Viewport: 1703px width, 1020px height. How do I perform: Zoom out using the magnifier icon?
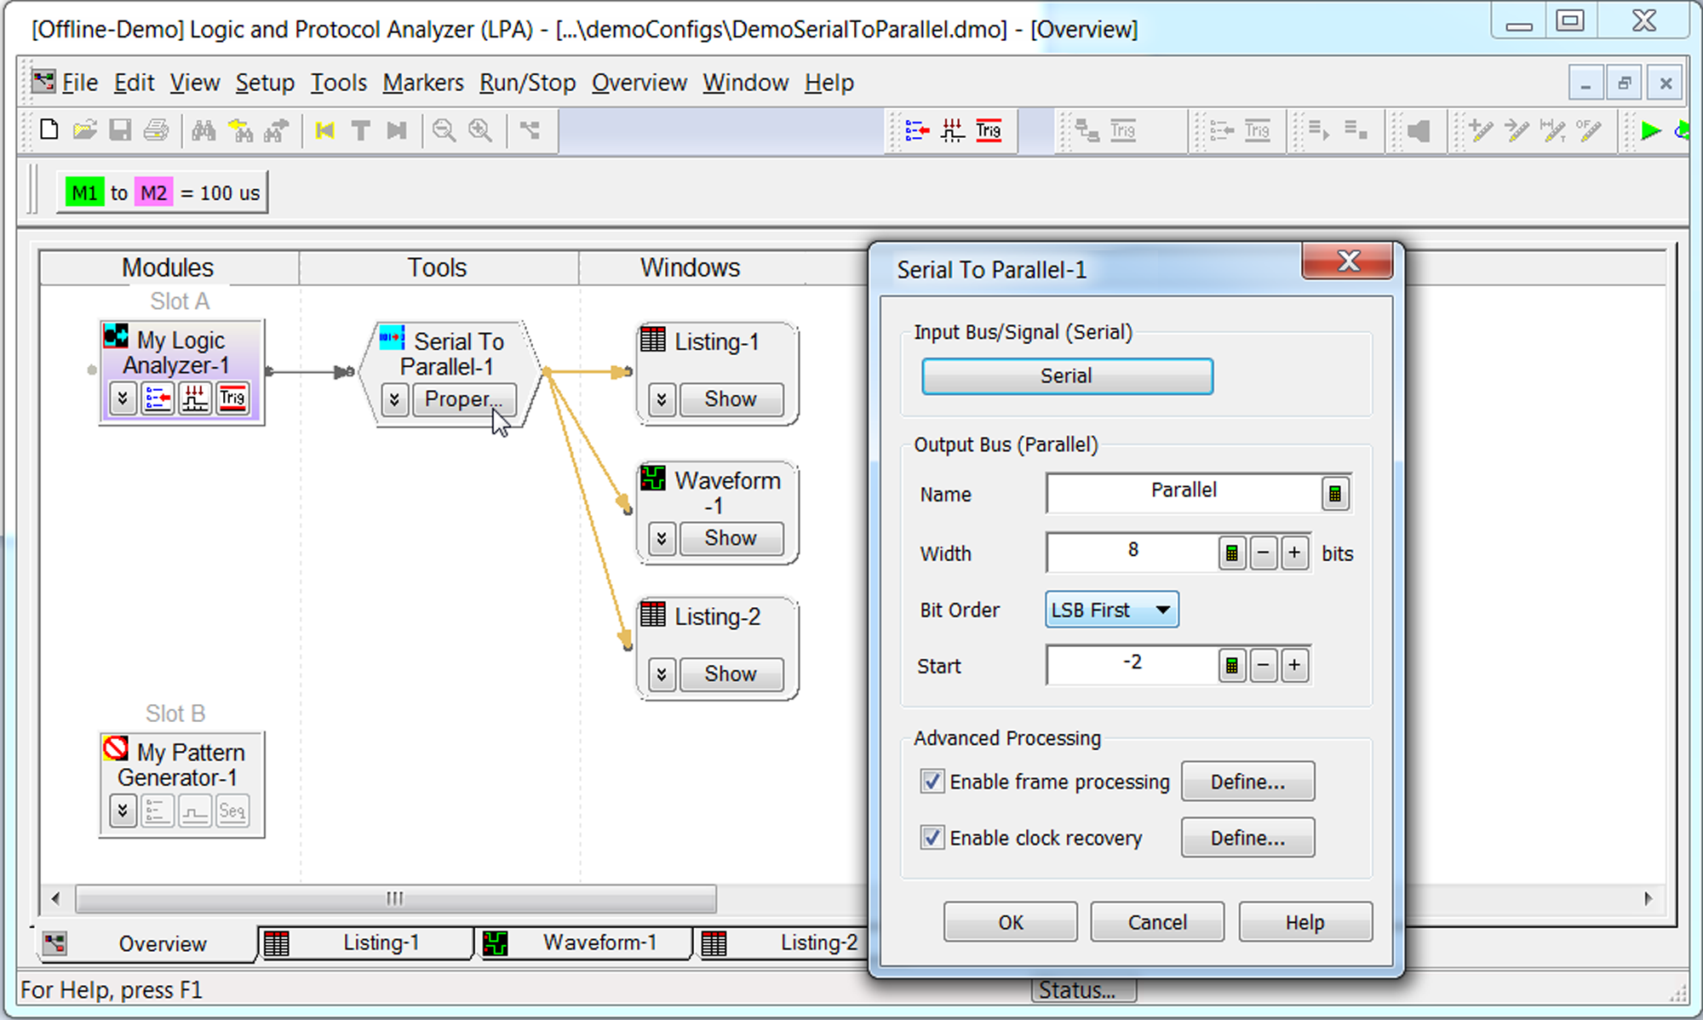pos(444,129)
